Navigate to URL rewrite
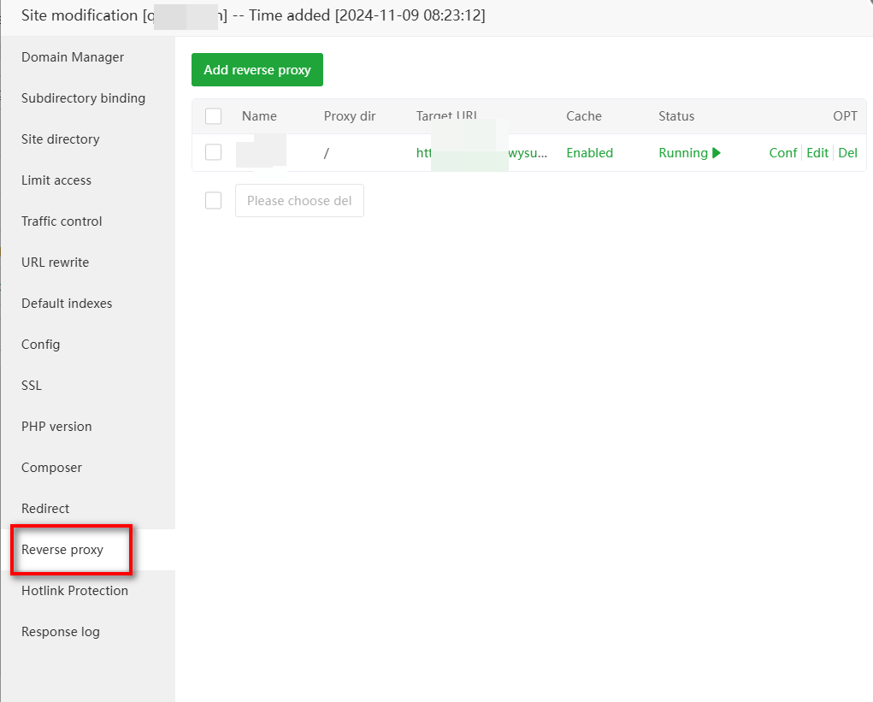 tap(55, 263)
